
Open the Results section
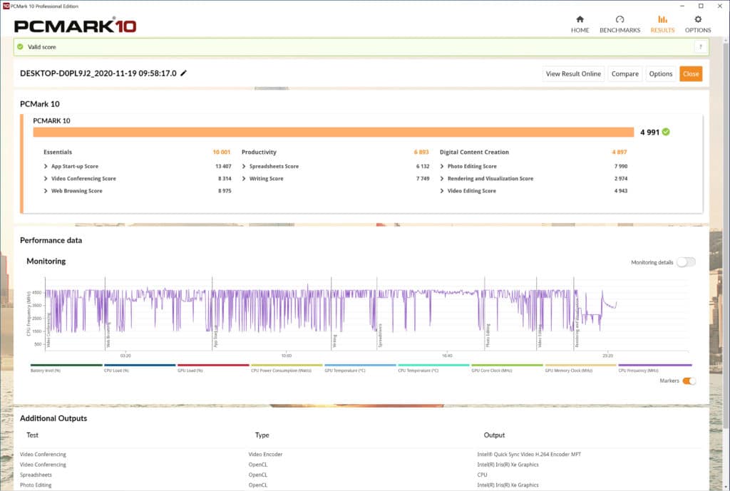tap(662, 24)
